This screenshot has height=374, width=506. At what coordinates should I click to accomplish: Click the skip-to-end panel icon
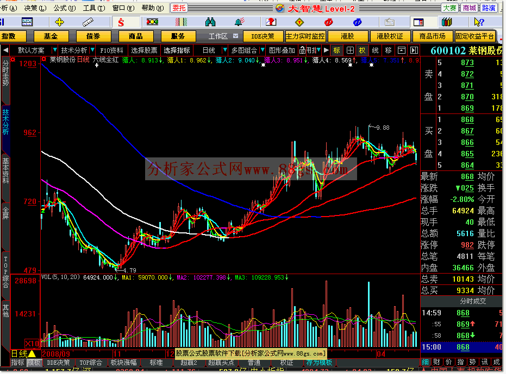(414, 50)
